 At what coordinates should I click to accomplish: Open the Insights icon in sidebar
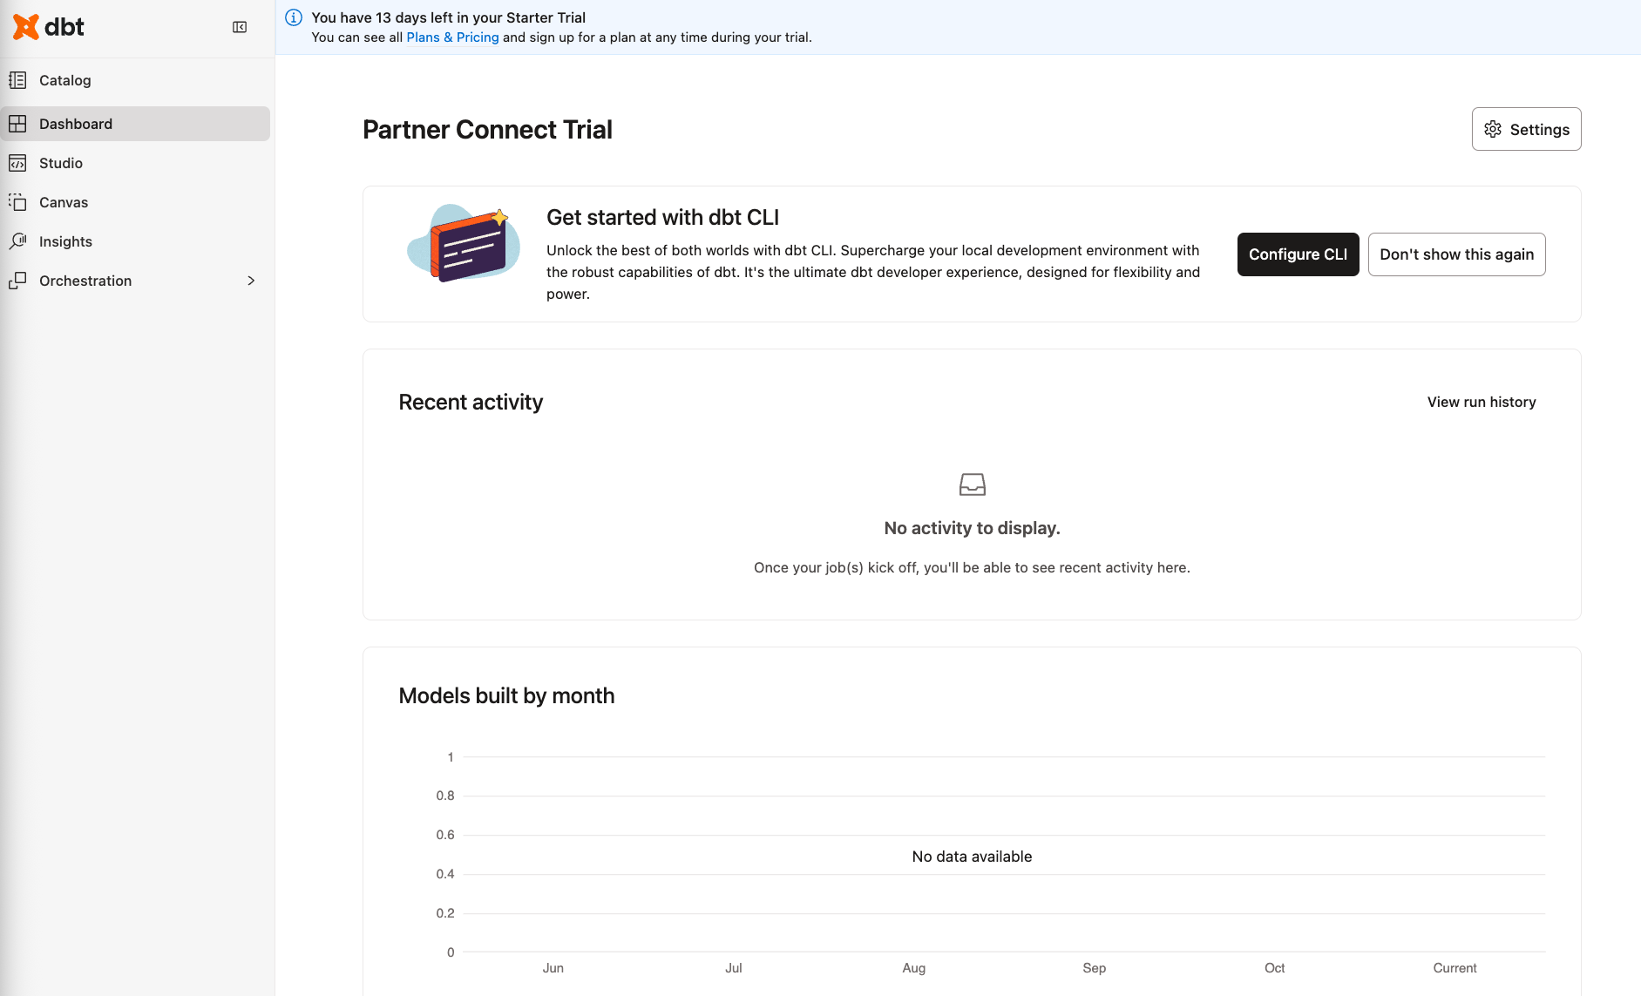click(x=18, y=241)
